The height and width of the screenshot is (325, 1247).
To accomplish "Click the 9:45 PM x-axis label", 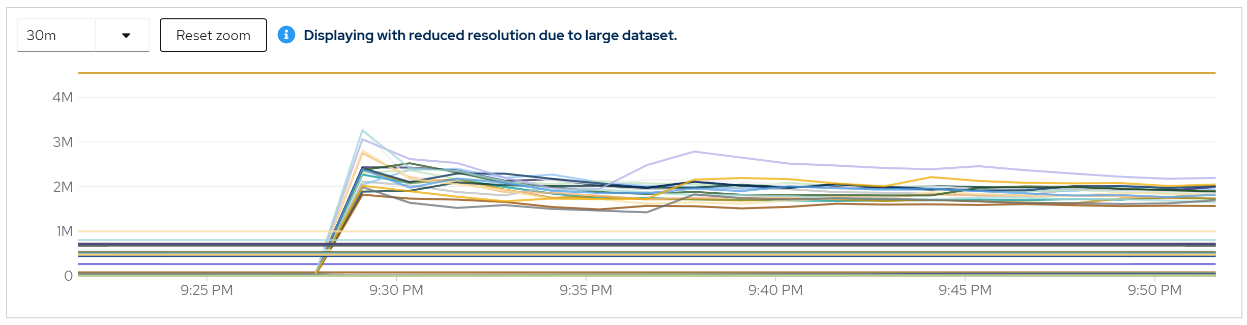I will tap(965, 290).
